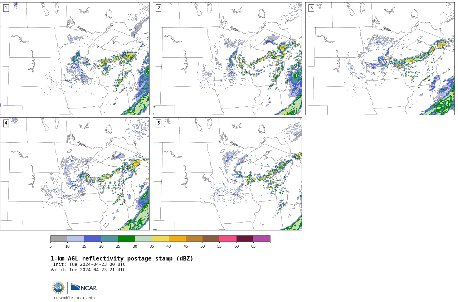458x302 pixels.
Task: Click the panel number label '1'
Action: 6,8
